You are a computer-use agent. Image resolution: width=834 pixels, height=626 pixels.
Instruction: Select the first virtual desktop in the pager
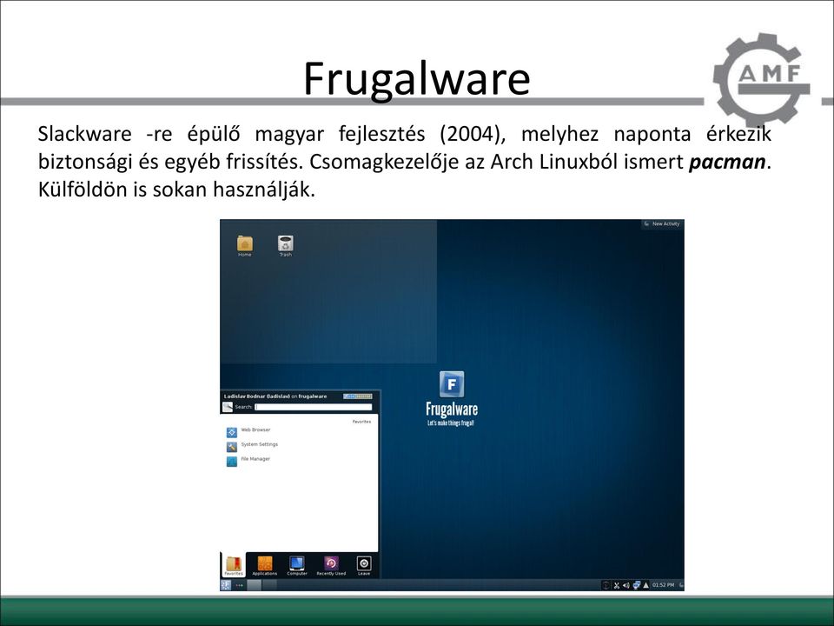click(255, 585)
